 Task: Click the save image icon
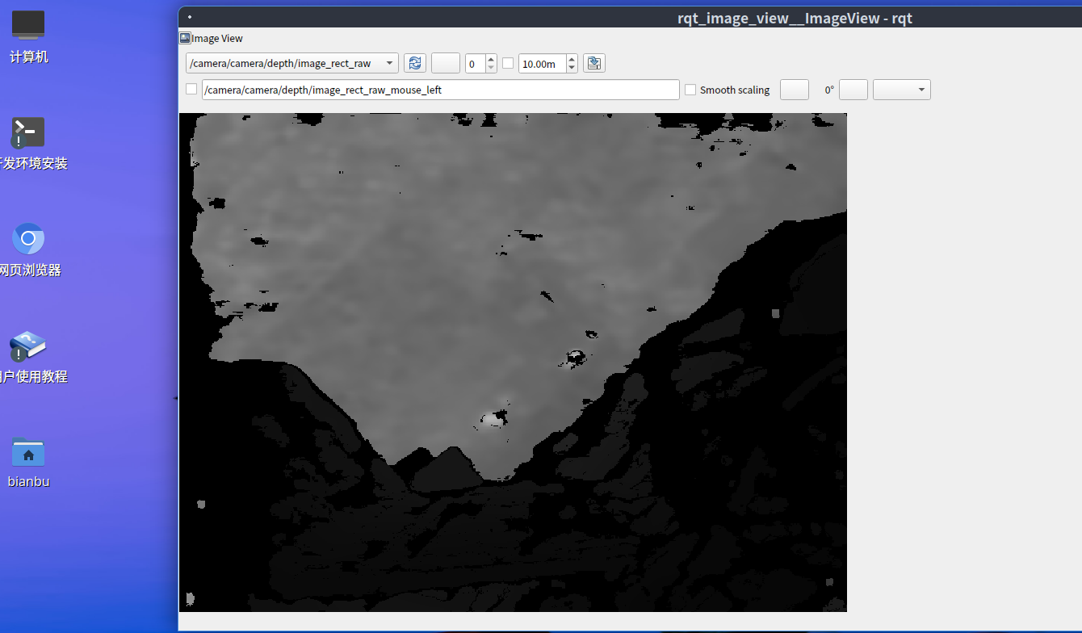coord(594,63)
